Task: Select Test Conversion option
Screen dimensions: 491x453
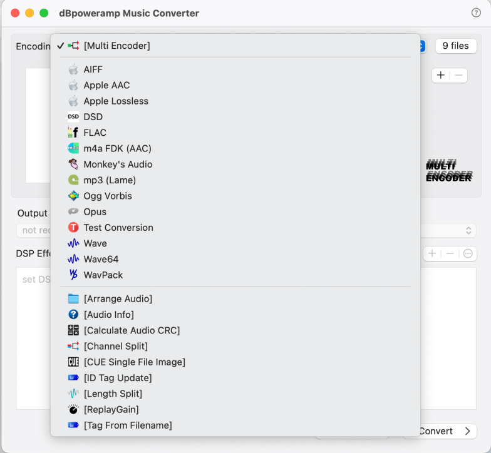Action: tap(235, 228)
